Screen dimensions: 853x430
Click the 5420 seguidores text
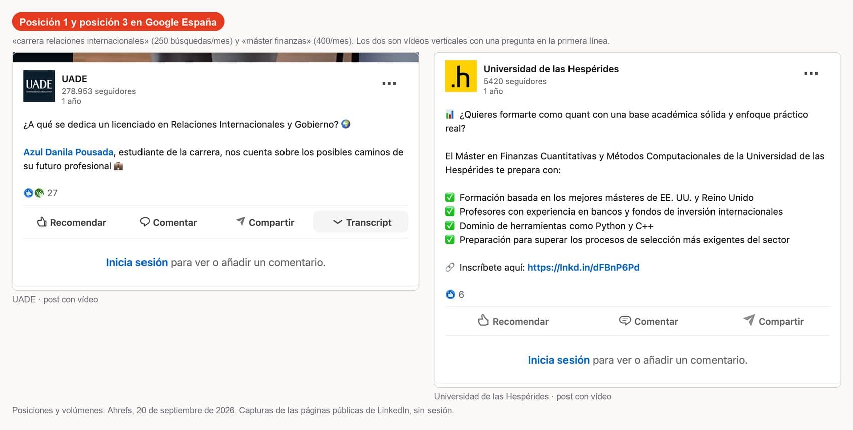pyautogui.click(x=515, y=81)
